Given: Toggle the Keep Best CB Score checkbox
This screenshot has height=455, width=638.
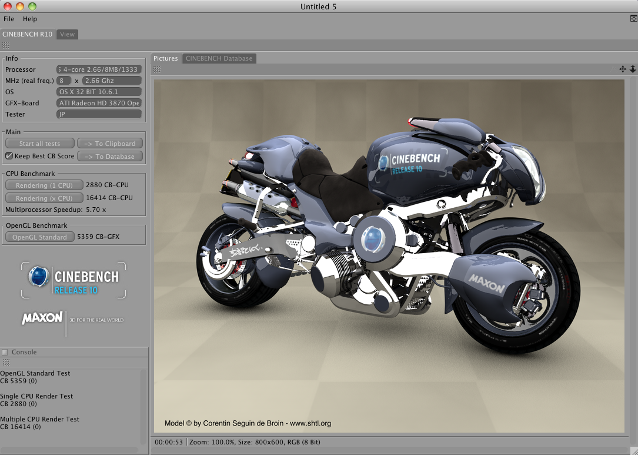Looking at the screenshot, I should point(9,156).
